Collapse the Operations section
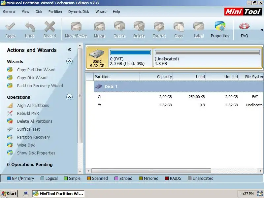The height and width of the screenshot is (198, 264). (x=69, y=97)
